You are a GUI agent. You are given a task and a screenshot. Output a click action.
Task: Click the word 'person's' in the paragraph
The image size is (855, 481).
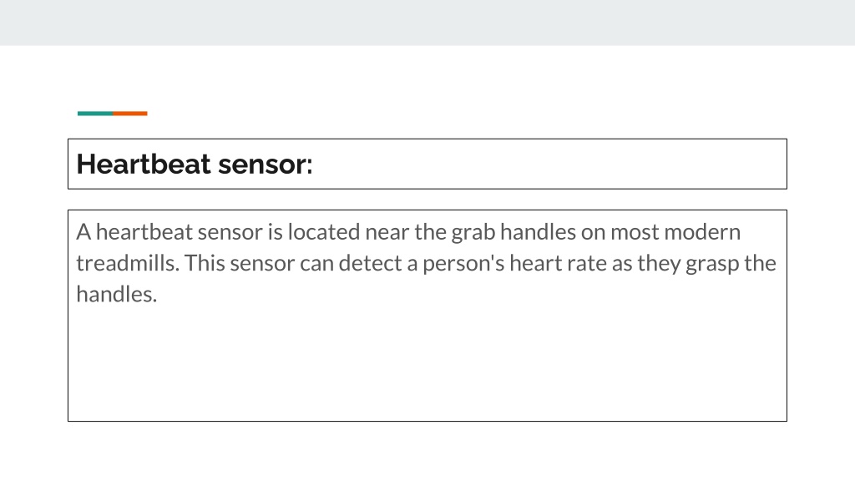tap(463, 263)
